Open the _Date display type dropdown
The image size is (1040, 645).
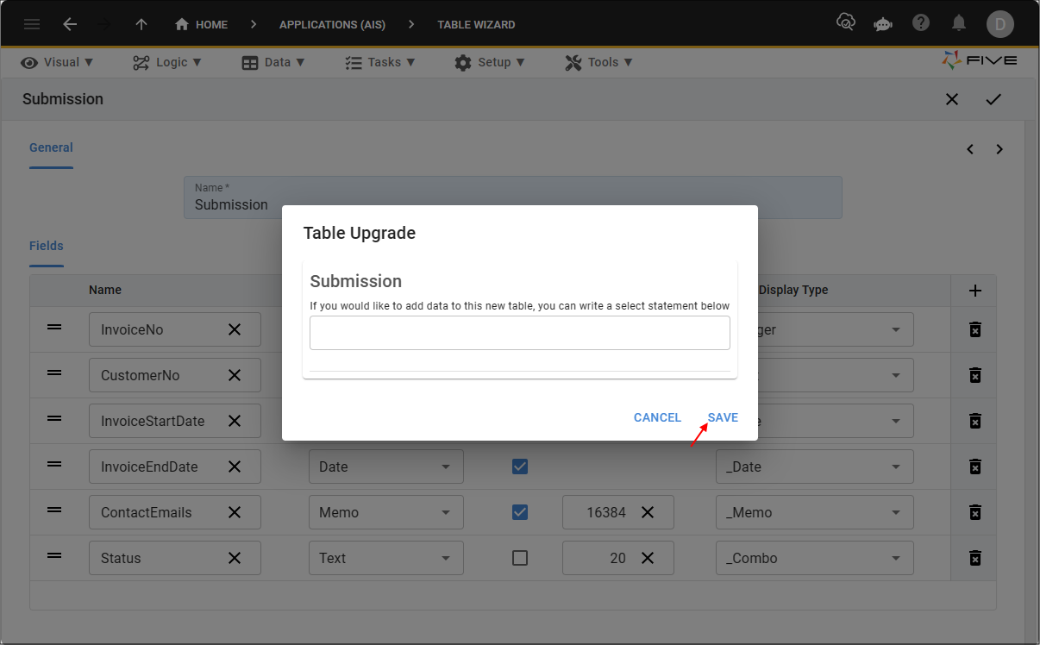coord(814,467)
